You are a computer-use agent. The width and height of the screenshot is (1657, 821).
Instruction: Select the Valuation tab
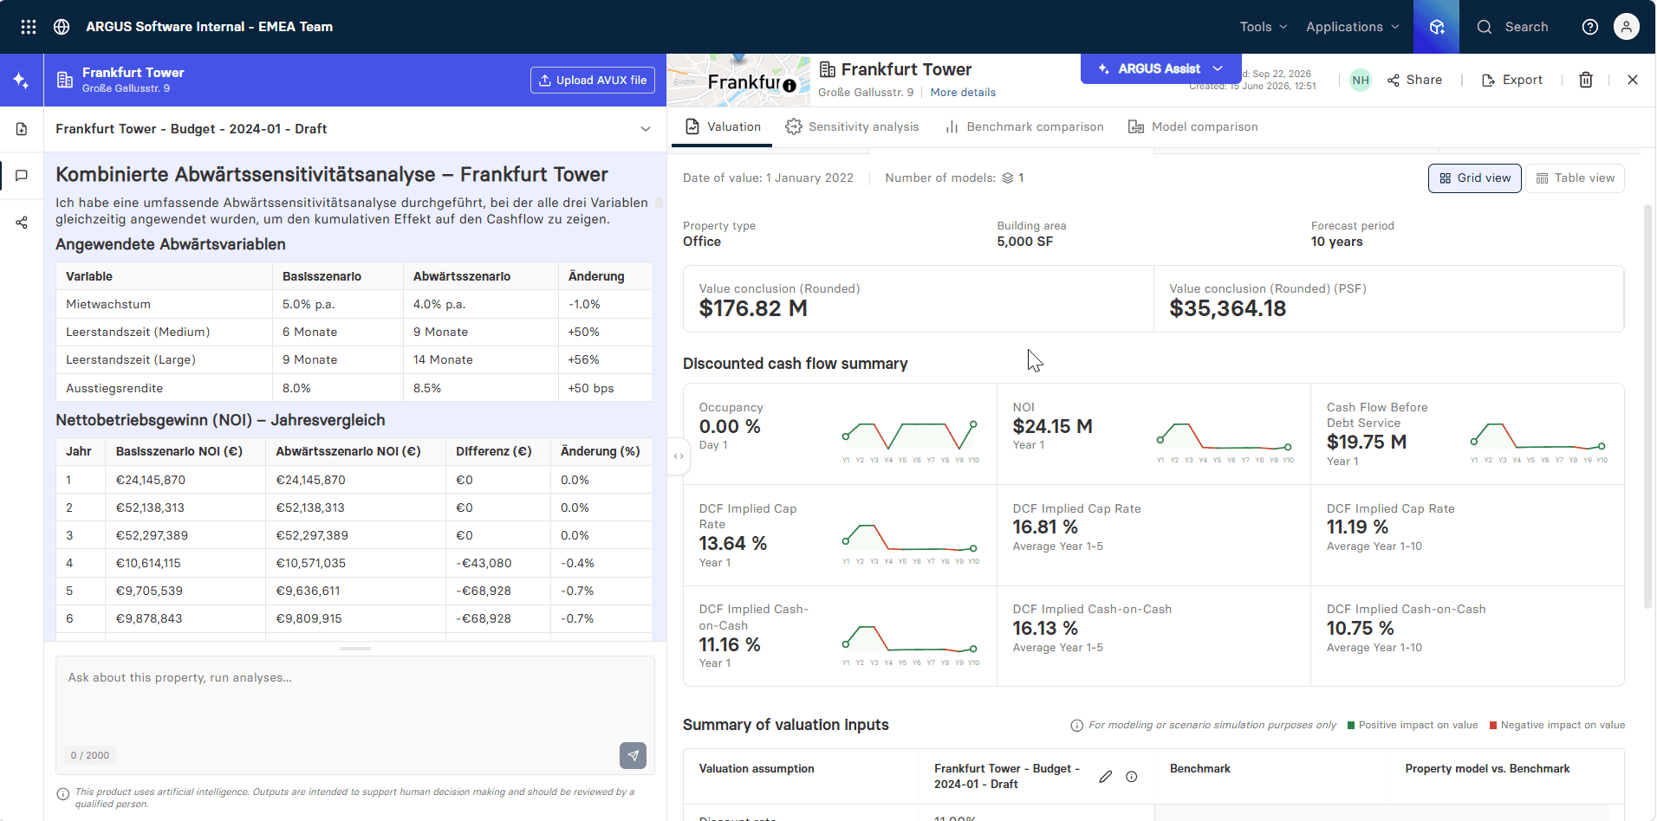tap(723, 126)
